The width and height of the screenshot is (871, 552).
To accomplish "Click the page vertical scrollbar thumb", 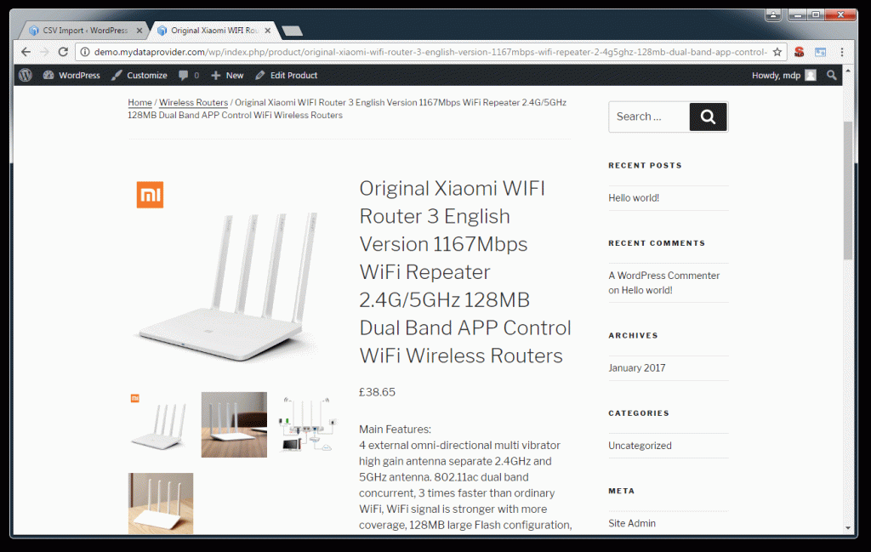I will (x=848, y=190).
